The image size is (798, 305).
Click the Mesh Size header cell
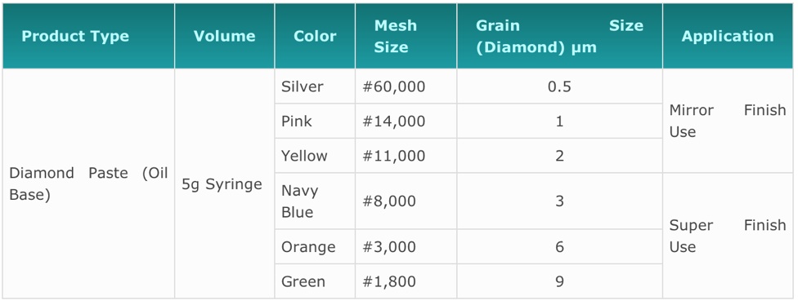point(406,36)
